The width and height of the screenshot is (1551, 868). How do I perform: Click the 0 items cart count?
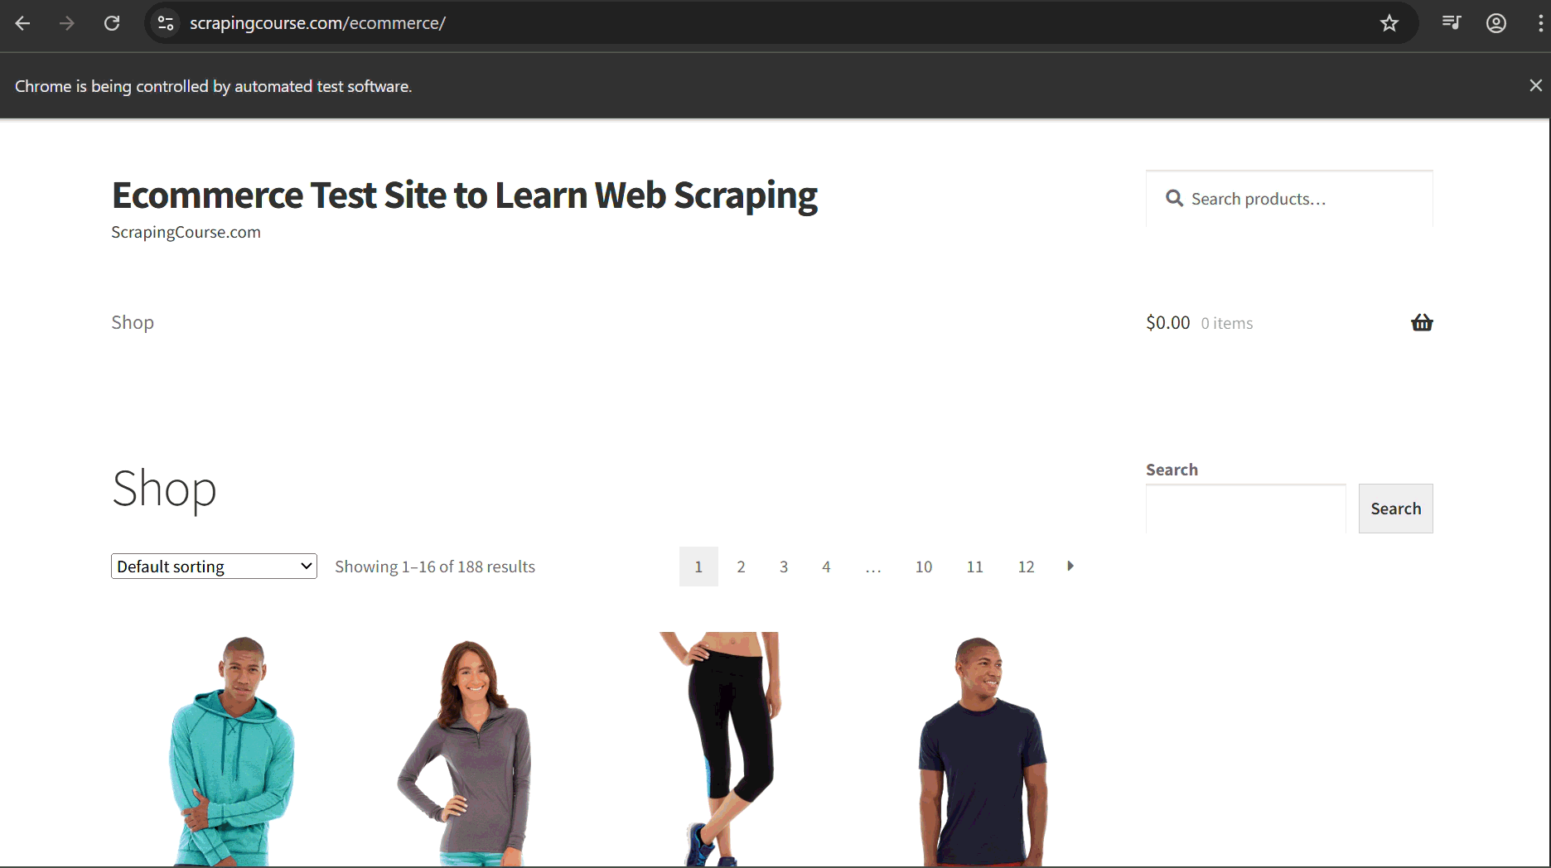1227,323
